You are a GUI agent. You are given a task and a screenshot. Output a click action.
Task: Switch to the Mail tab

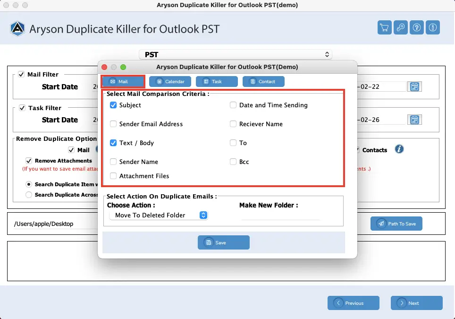coord(123,82)
